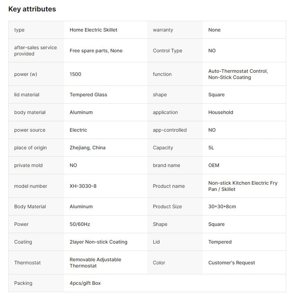Click the Key attributes heading
Screen dimensions: 291x299
(x=32, y=9)
